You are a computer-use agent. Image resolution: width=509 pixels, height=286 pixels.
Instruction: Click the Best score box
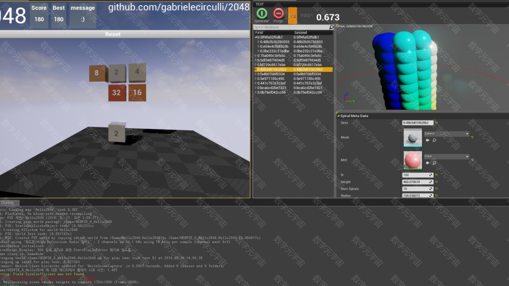pos(58,15)
